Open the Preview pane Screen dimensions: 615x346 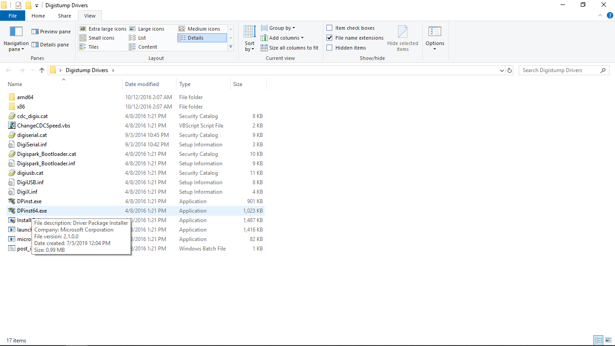coord(50,31)
